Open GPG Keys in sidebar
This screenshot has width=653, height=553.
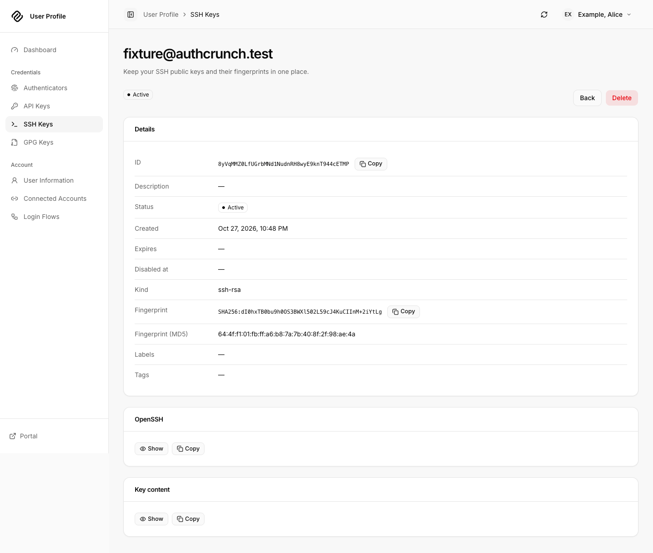(54, 142)
